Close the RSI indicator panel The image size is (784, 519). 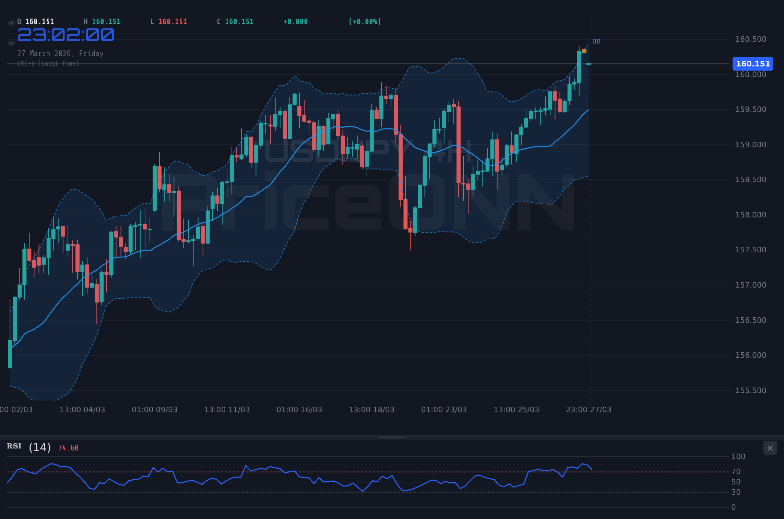point(770,448)
